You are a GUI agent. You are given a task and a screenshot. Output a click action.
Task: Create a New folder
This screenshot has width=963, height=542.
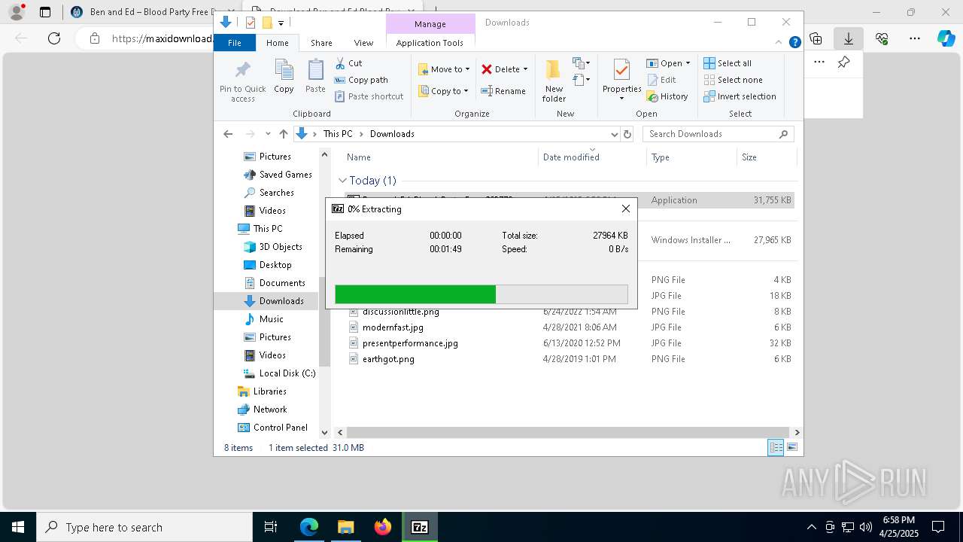pyautogui.click(x=554, y=80)
